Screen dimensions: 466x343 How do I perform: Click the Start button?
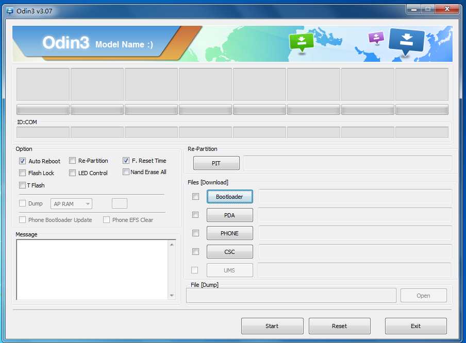click(x=272, y=326)
